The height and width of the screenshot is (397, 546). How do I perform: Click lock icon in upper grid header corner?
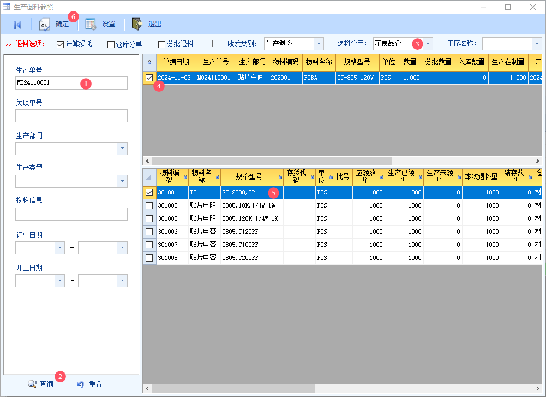(149, 62)
